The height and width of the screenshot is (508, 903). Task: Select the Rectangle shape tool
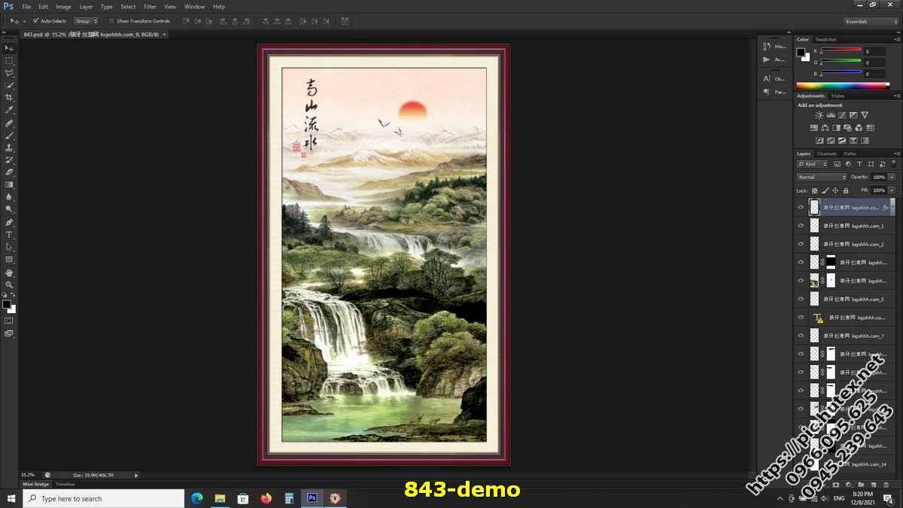[x=9, y=259]
